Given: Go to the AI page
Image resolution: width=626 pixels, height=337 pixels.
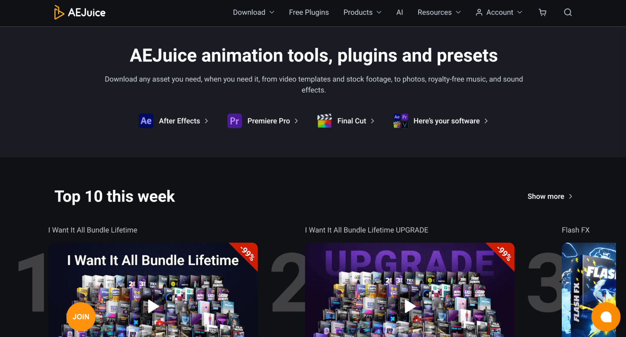Looking at the screenshot, I should pos(400,12).
